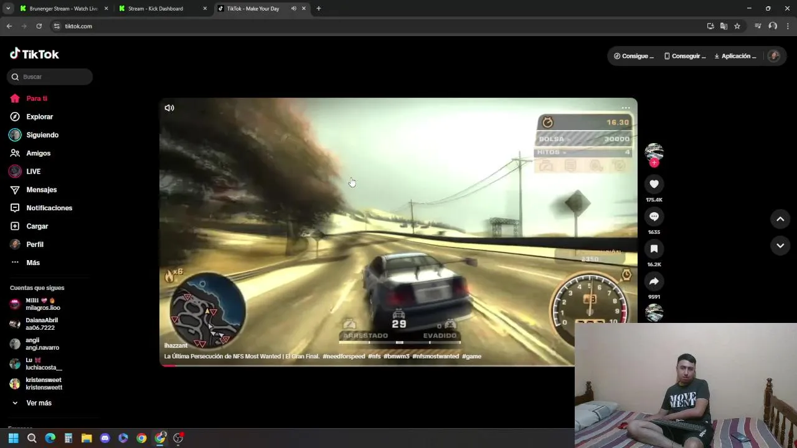The height and width of the screenshot is (448, 797).
Task: Follow creator using red plus badge
Action: (x=654, y=162)
